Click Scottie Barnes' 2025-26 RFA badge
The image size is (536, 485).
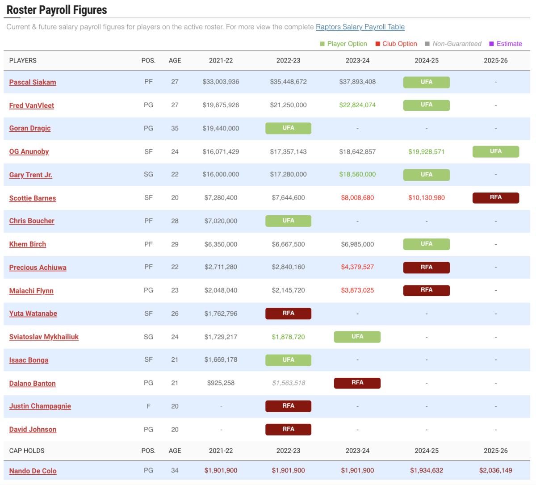tap(495, 197)
